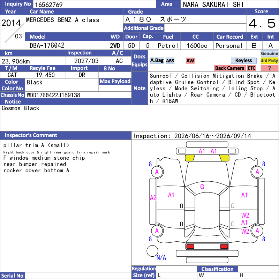Viewport: 279px width, 279px height.
Task: Select the model code DBA-176042
Action: click(47, 46)
